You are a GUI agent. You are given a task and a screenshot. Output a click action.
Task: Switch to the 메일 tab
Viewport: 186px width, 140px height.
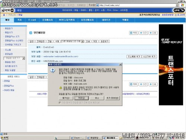(7, 20)
